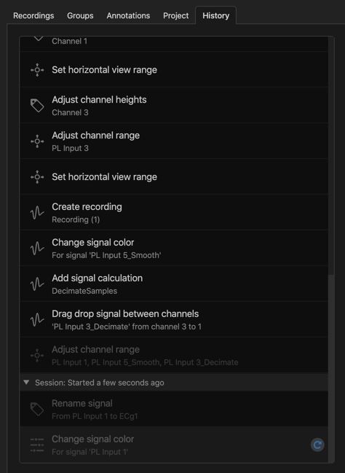Click the chevron icon next to Channel 1
This screenshot has height=473, width=345.
point(39,39)
